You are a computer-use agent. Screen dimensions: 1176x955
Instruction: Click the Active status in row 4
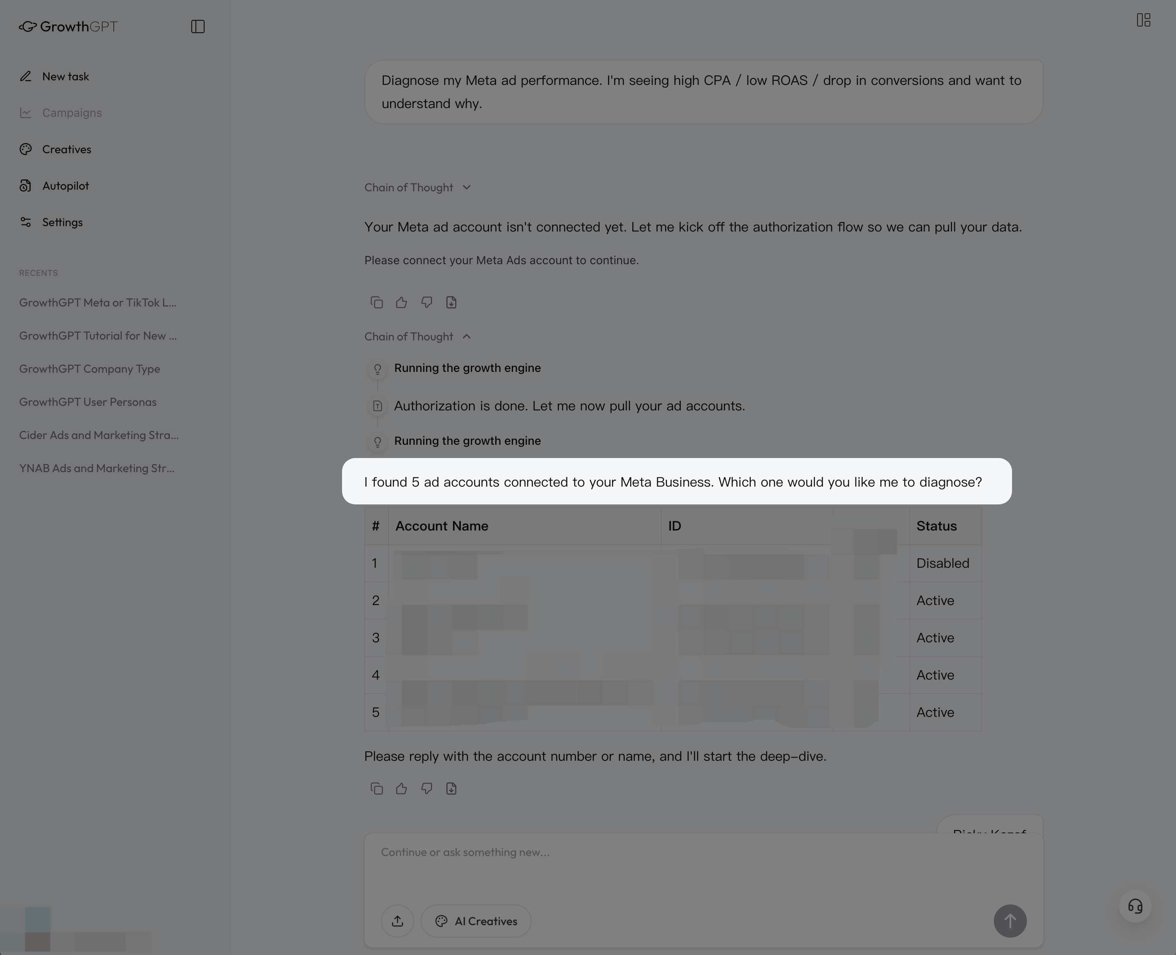pos(935,675)
